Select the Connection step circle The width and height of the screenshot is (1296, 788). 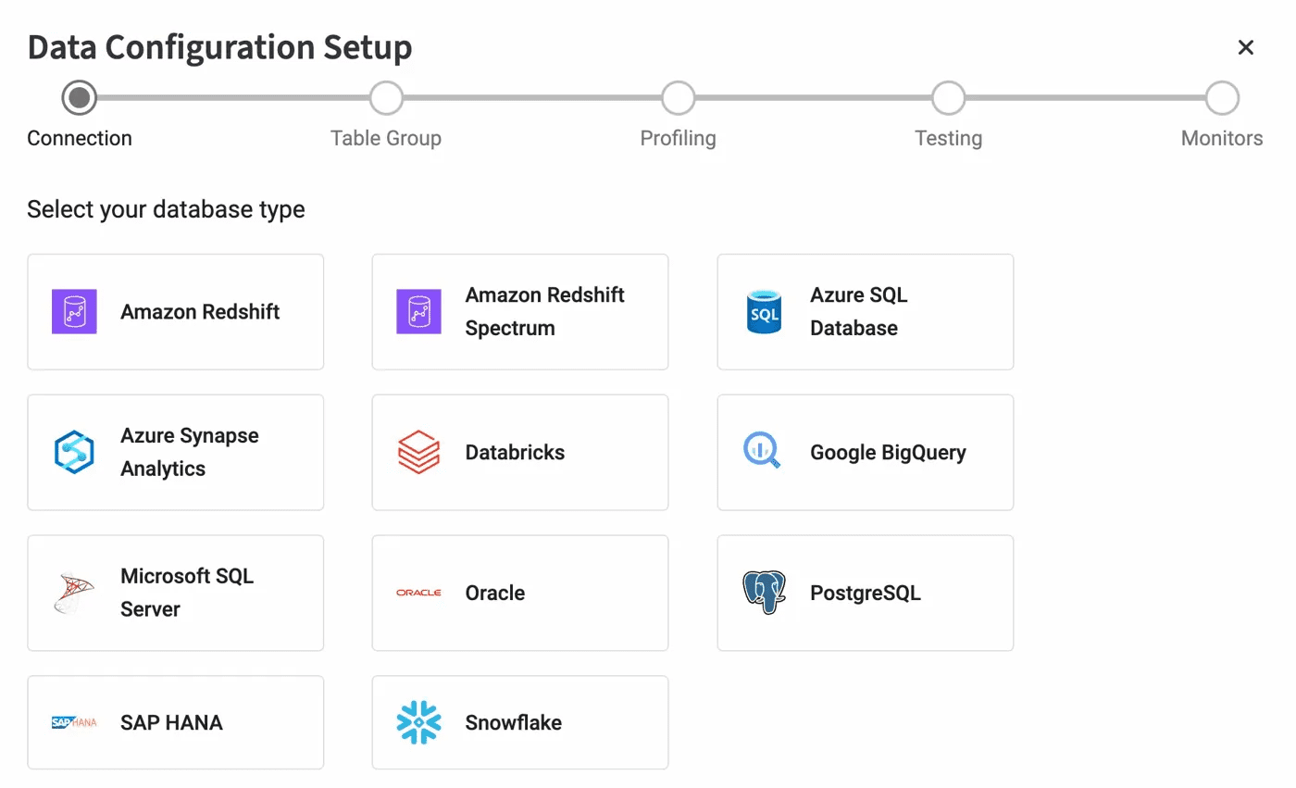pyautogui.click(x=80, y=97)
